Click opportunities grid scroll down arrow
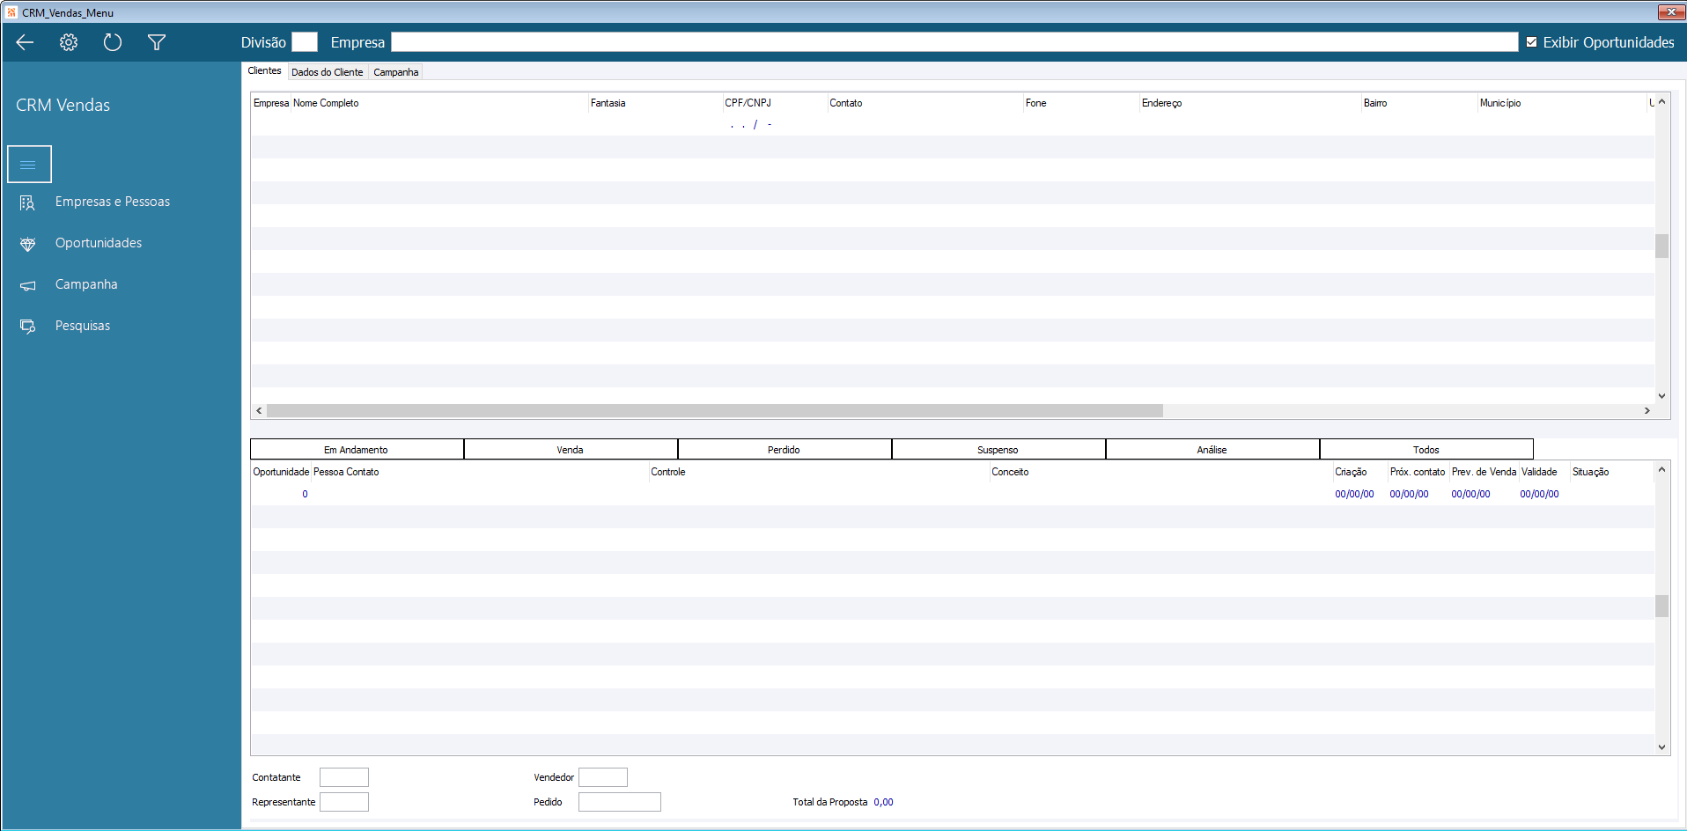The height and width of the screenshot is (831, 1687). pos(1661,747)
